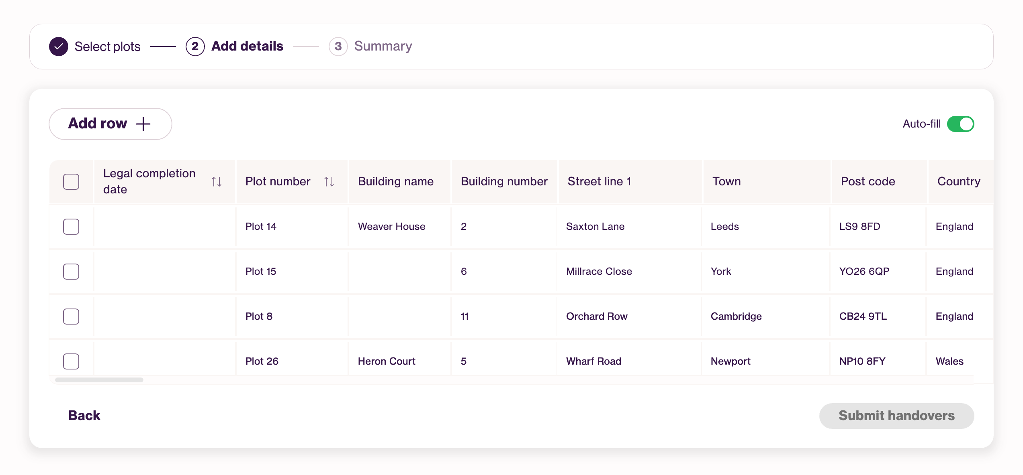
Task: Click the empty Building name cell for Plot 8
Action: 399,317
